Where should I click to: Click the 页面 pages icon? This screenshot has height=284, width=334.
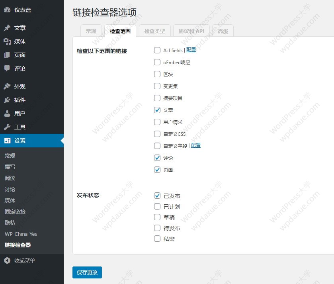coord(7,55)
